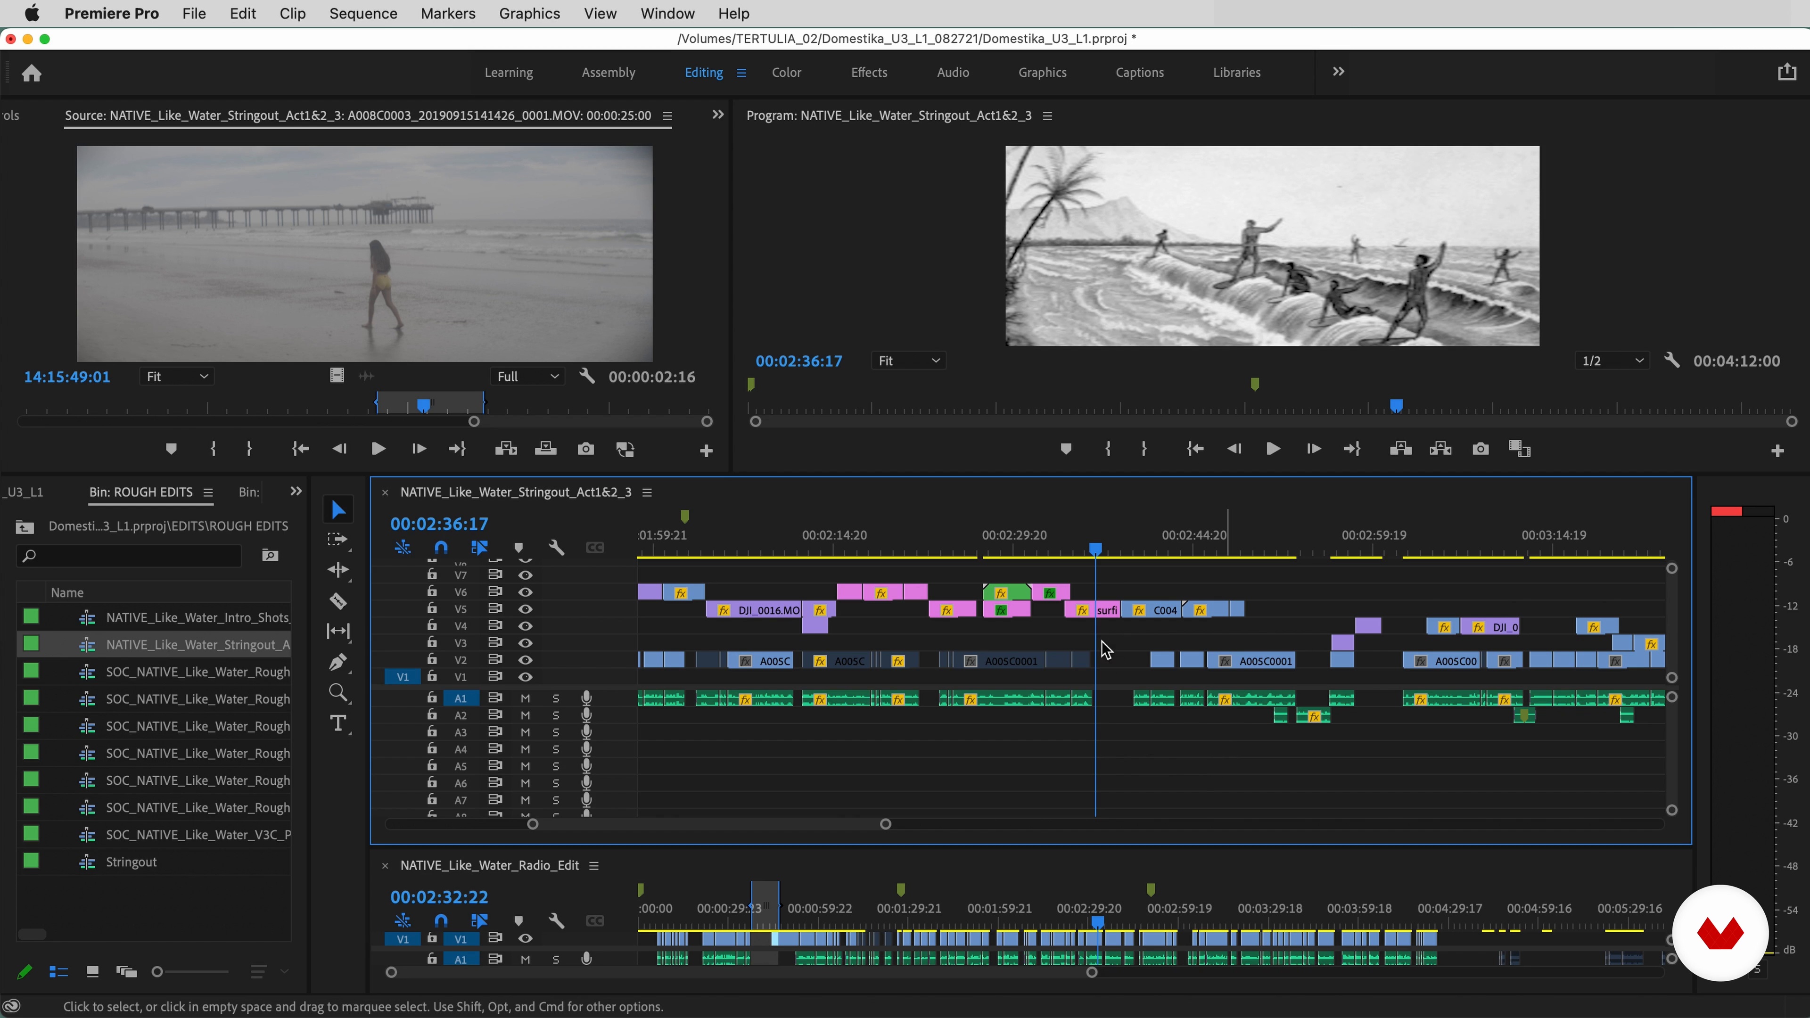Adjust bin thumbnail zoom slider

[x=157, y=972]
